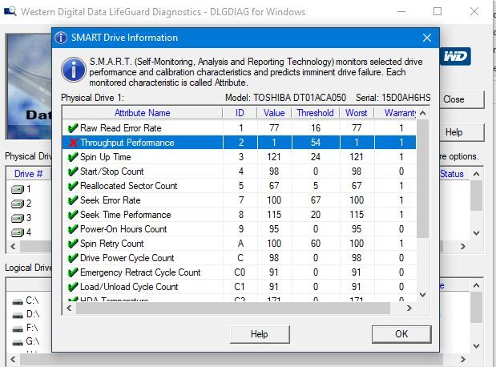Click the green check beside Load/Unload Cycle Count
Image resolution: width=496 pixels, height=367 pixels.
[73, 287]
